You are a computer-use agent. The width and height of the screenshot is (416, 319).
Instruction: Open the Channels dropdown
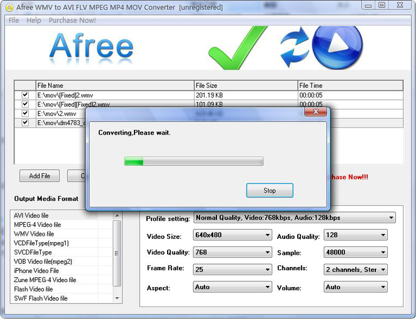click(355, 270)
